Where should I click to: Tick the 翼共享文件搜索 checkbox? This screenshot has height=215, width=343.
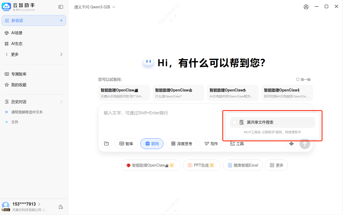point(234,122)
